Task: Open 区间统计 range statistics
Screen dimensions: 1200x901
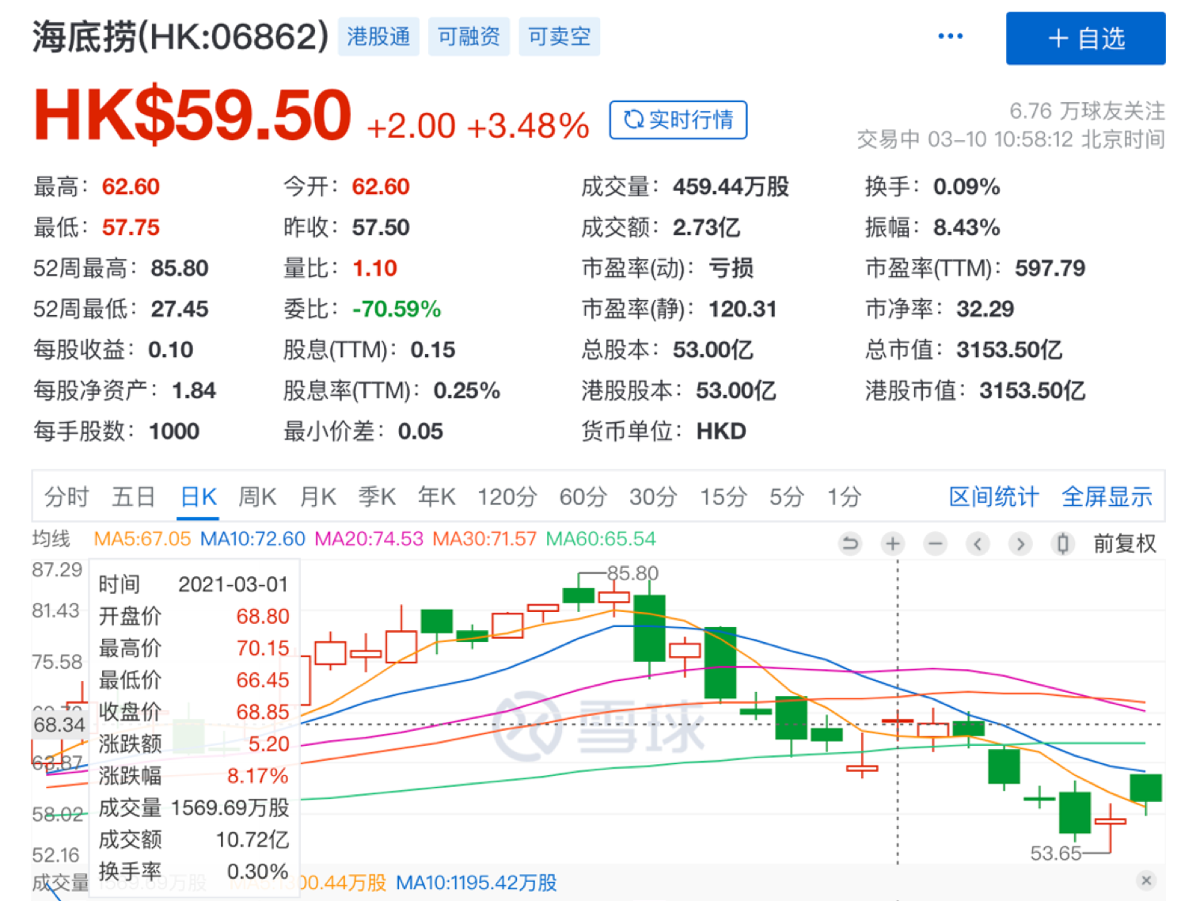Action: click(x=993, y=497)
